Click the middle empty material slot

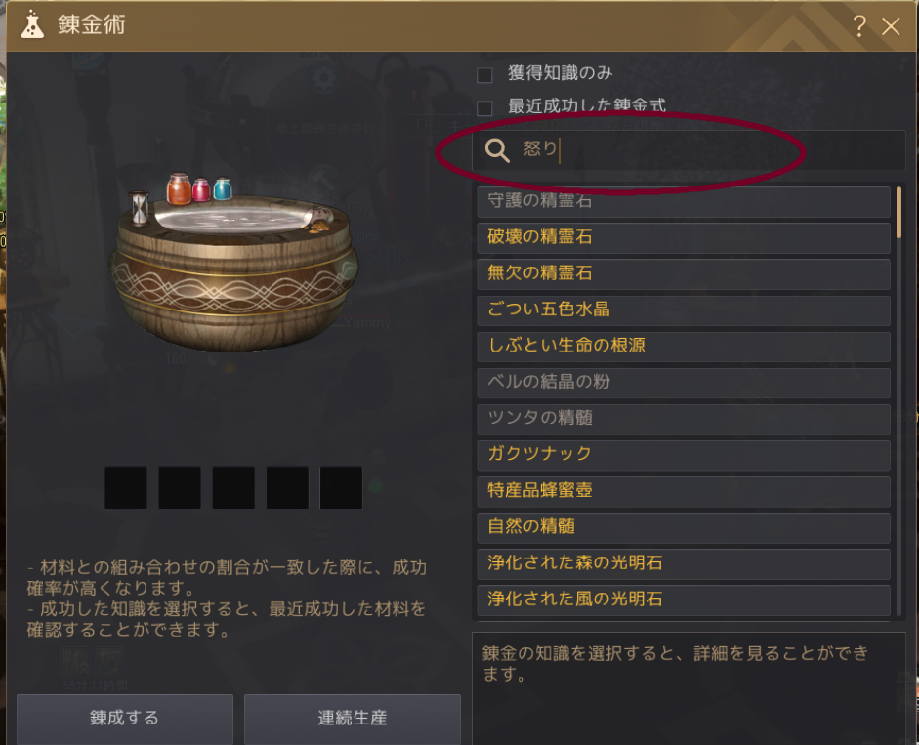[x=233, y=487]
